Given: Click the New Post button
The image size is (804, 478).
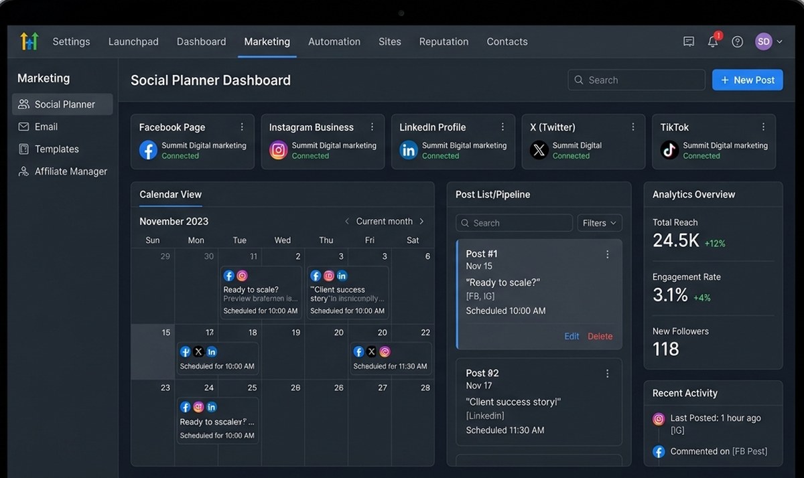Looking at the screenshot, I should pyautogui.click(x=747, y=80).
